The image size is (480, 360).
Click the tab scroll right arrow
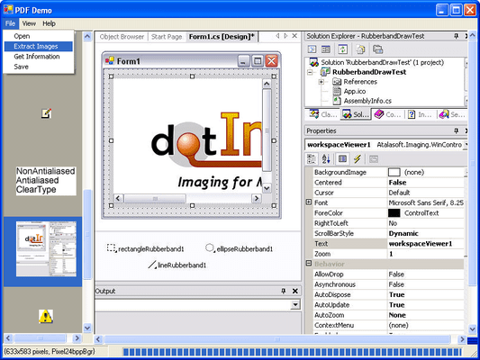click(x=285, y=36)
